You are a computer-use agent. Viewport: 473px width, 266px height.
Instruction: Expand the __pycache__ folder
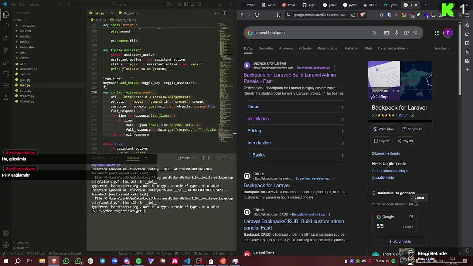tap(28, 25)
